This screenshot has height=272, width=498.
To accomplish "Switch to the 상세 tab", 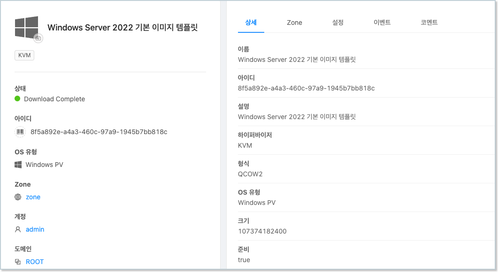I will point(251,23).
